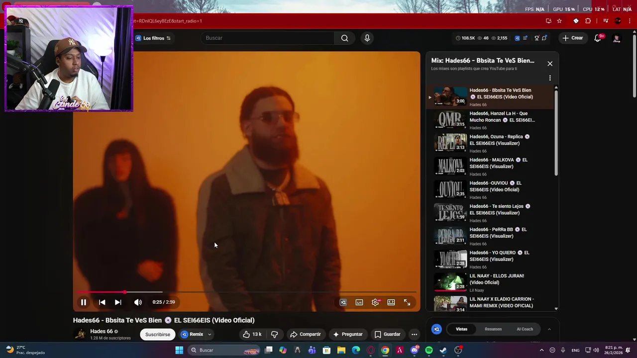Image resolution: width=637 pixels, height=358 pixels.
Task: Click taskbar Buscar search box
Action: (x=224, y=350)
